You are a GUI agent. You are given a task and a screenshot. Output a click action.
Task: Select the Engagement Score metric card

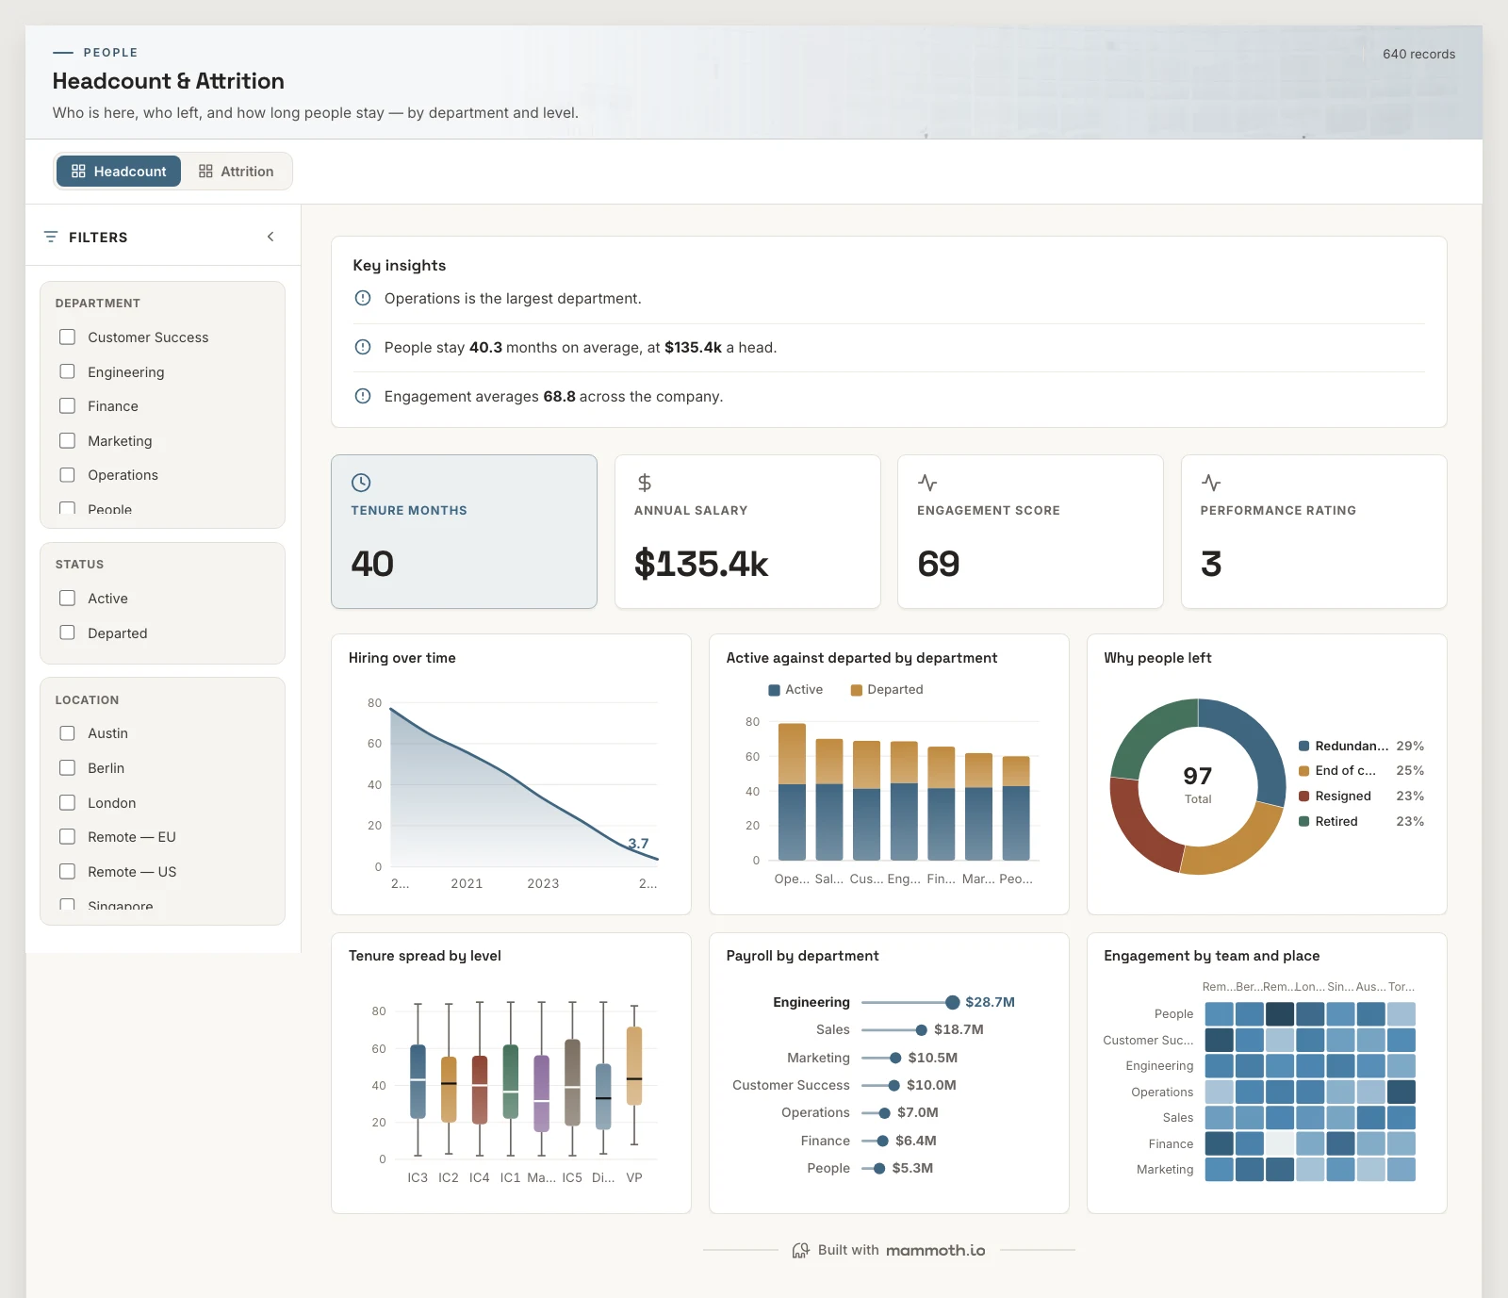1030,532
